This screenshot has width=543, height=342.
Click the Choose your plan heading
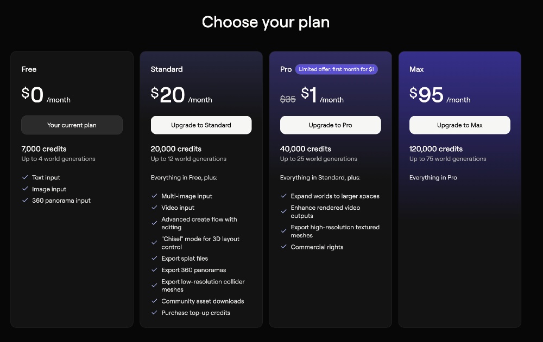[266, 22]
